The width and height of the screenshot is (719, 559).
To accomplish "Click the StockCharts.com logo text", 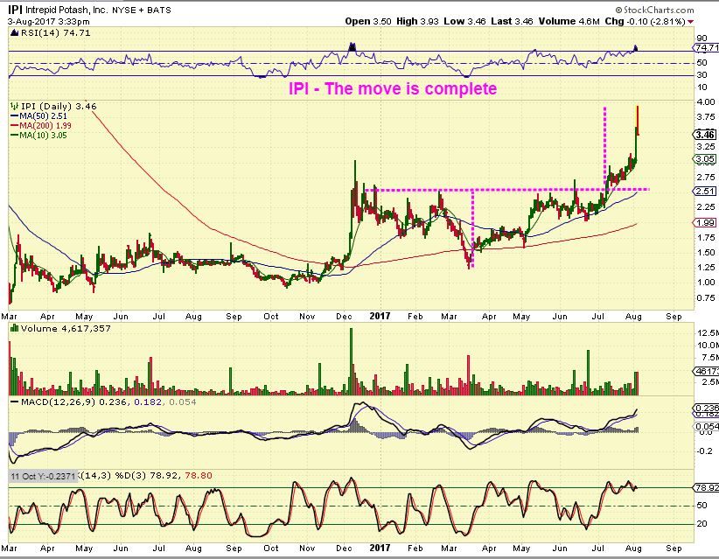I will 654,10.
